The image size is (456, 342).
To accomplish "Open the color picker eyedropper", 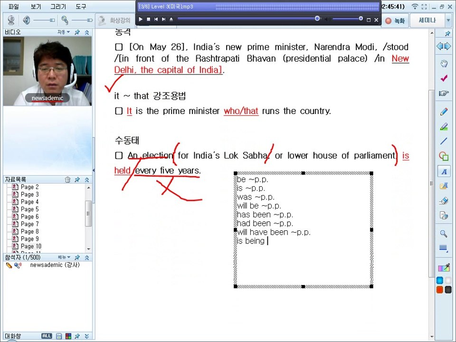I will point(444,267).
